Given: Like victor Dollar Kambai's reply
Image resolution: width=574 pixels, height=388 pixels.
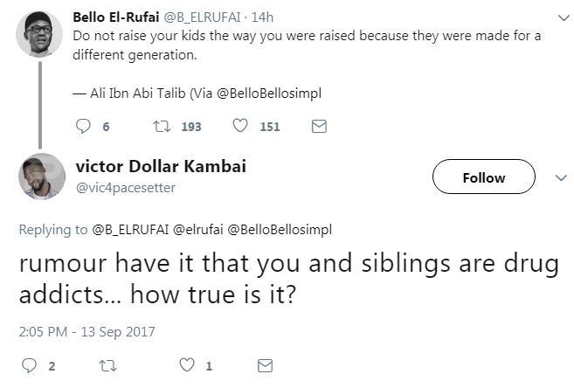Looking at the screenshot, I should [x=185, y=365].
